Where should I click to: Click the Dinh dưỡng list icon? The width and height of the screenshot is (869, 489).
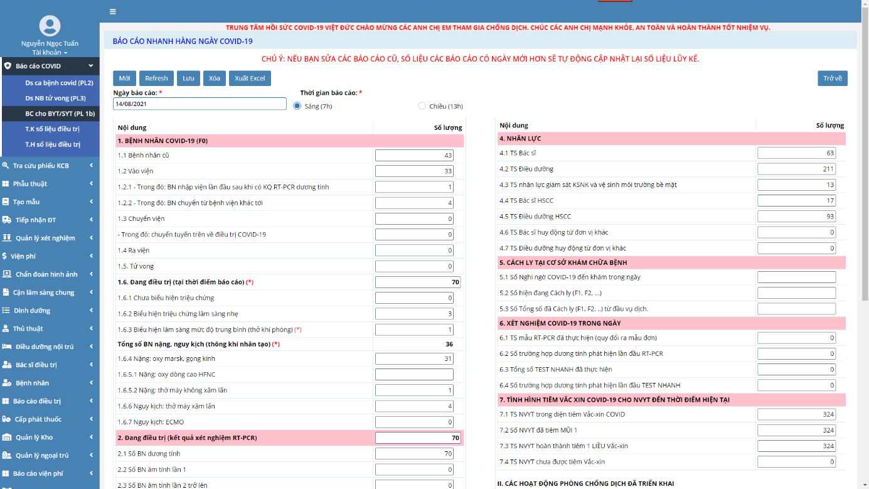pos(6,311)
